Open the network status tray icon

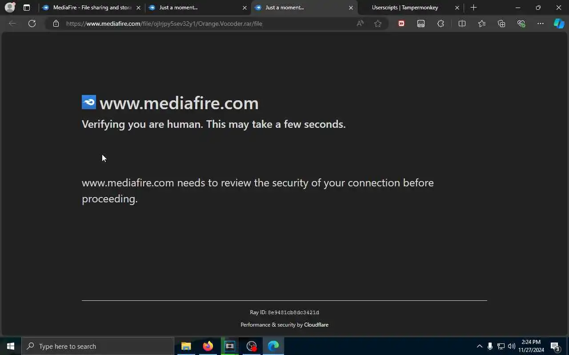point(501,346)
